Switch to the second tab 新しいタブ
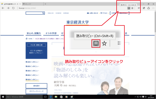Screen dimensions: 156x99 [x=33, y=4]
